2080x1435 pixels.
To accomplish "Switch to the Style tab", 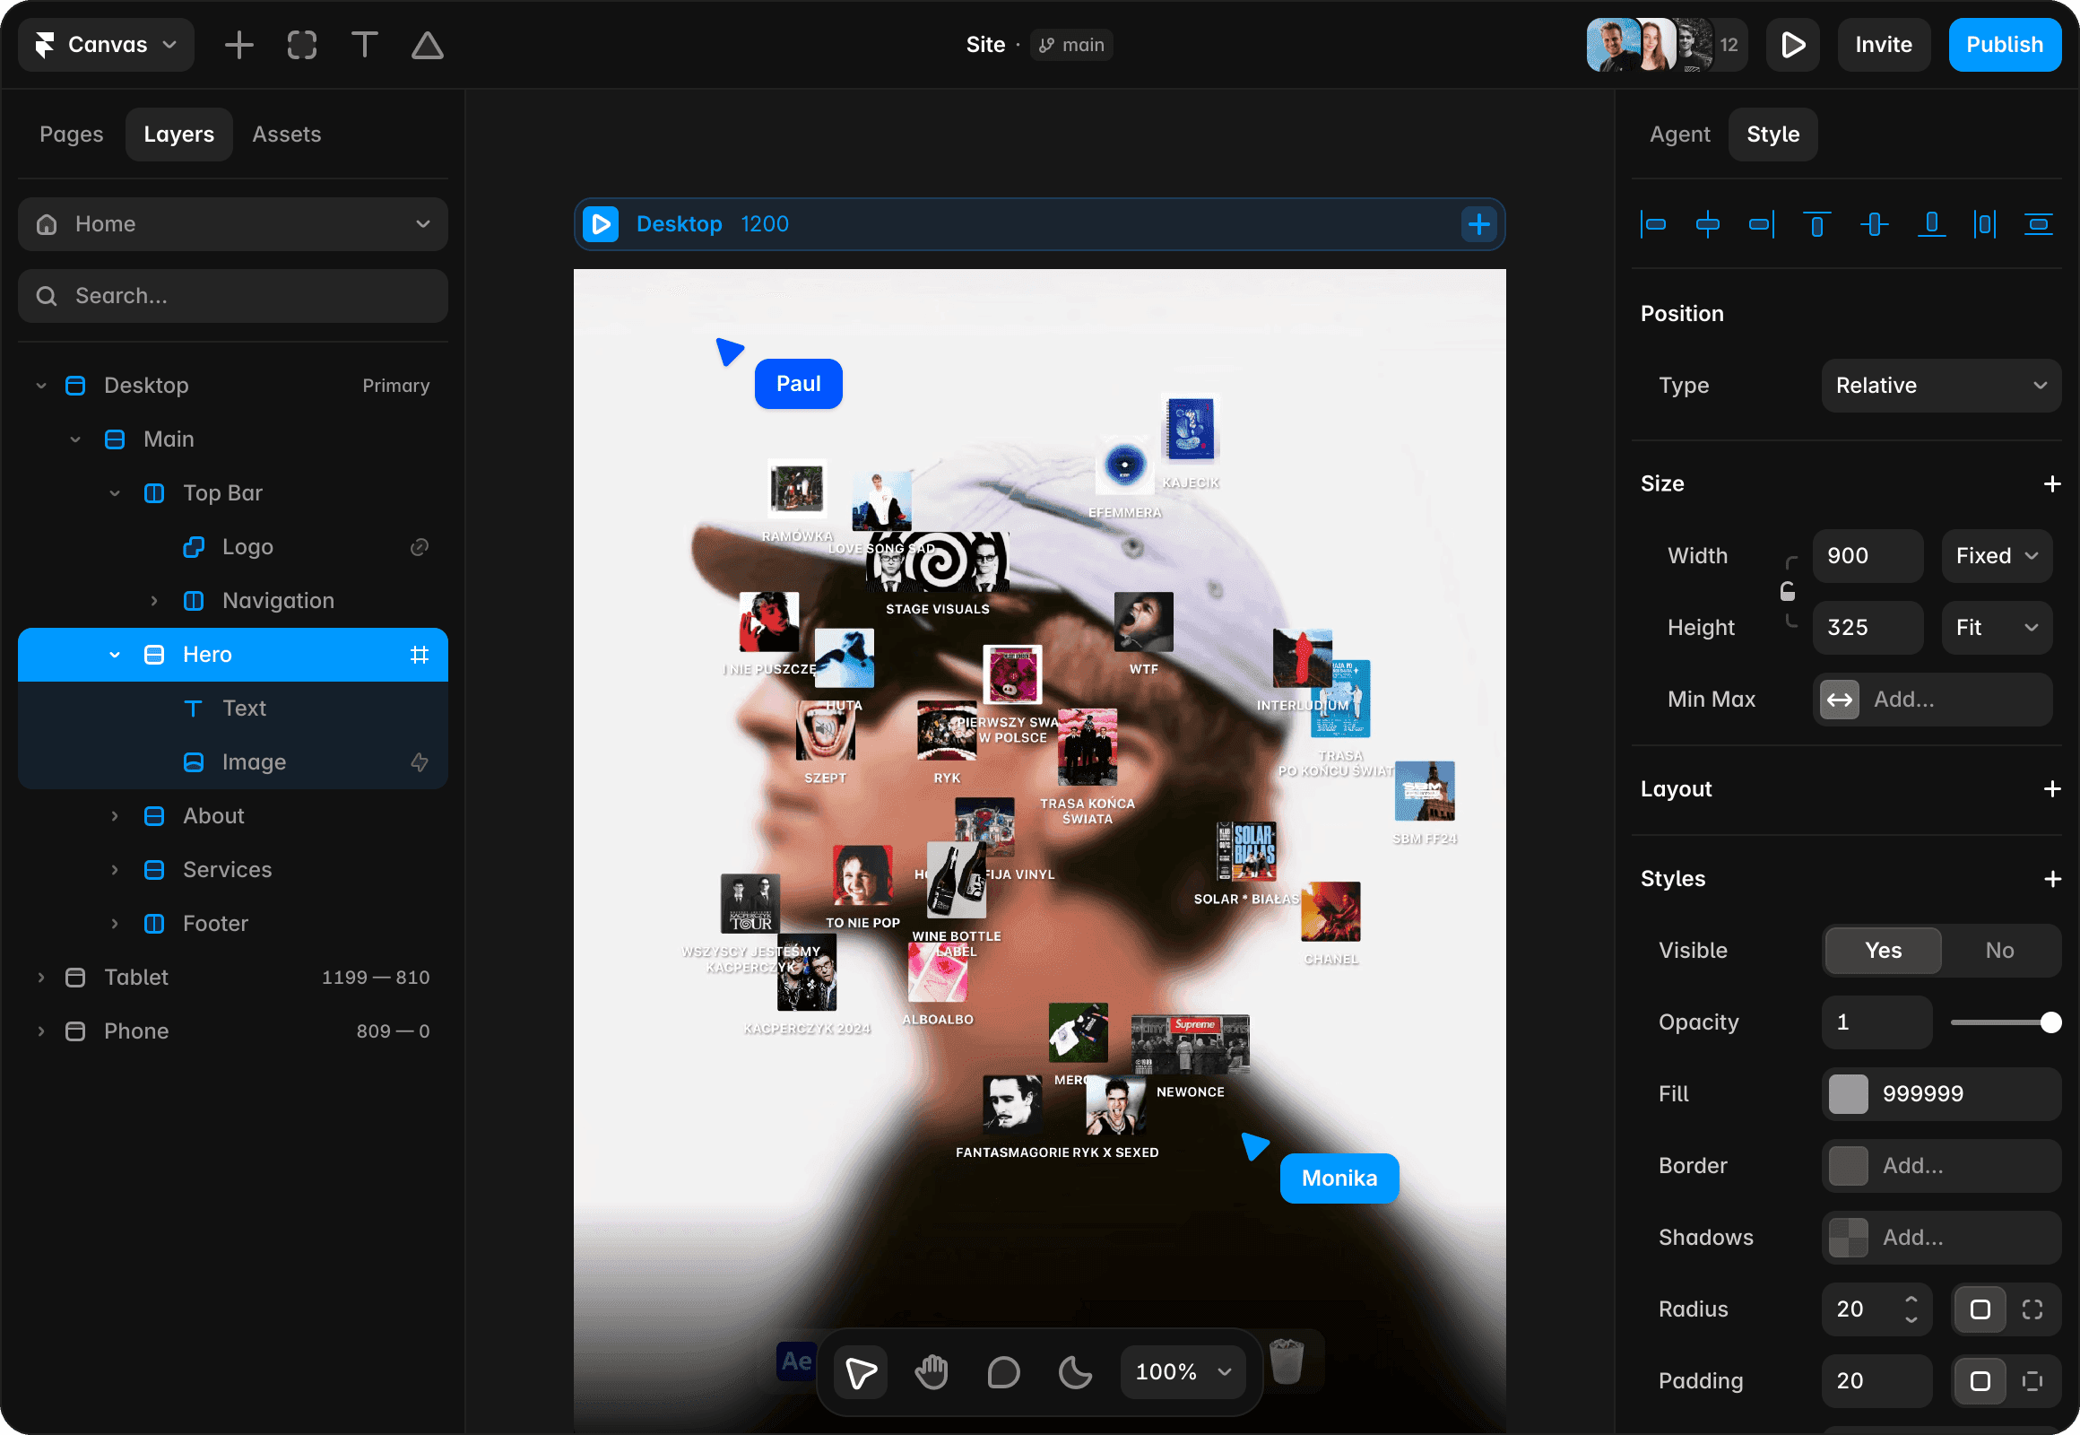I will pos(1772,134).
